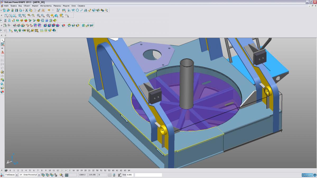317x178 pixels.
Task: Click the red cross solid doctor icon
Action: (x=64, y=25)
